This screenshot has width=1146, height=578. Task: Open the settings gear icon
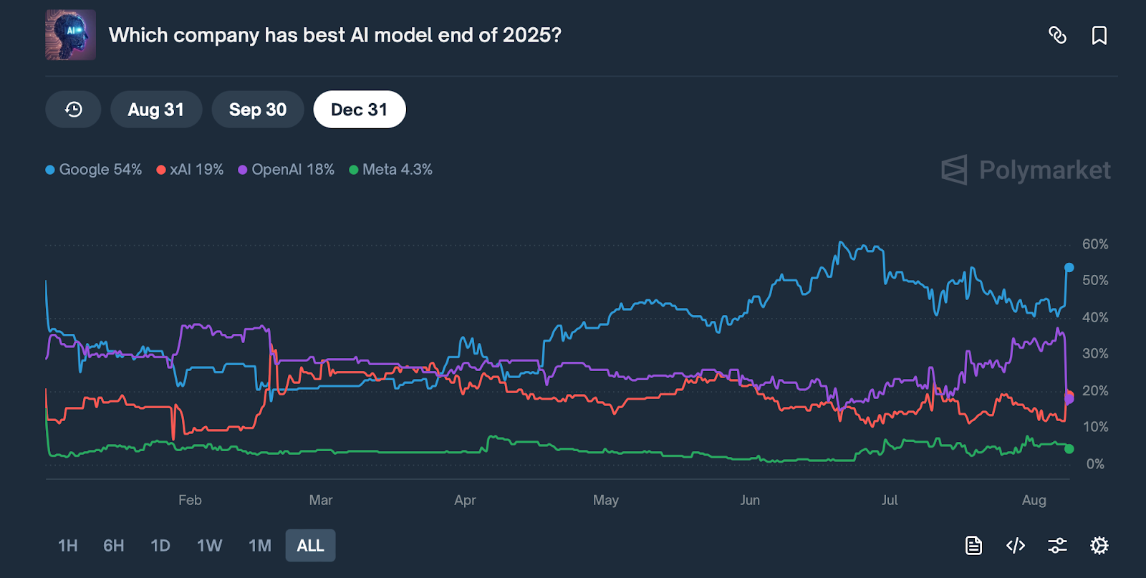(x=1098, y=545)
